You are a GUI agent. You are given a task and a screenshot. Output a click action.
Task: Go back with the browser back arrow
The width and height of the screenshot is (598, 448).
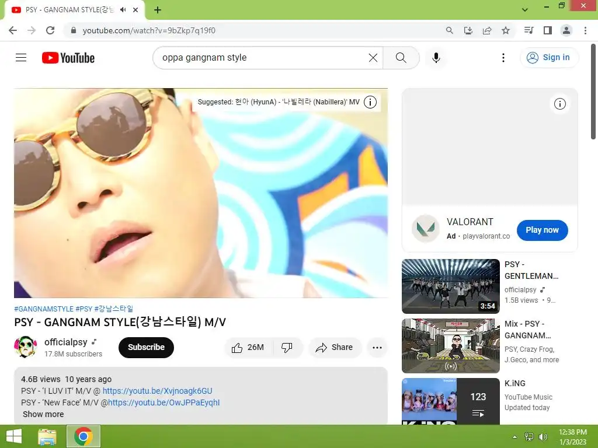point(13,30)
